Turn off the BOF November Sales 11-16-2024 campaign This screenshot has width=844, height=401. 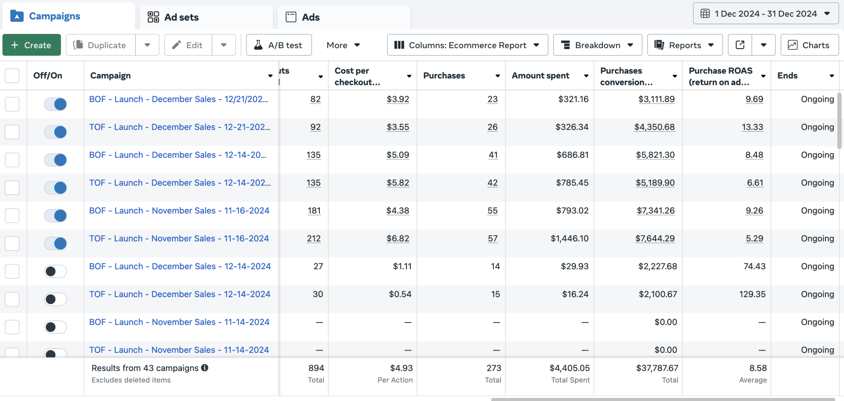tap(55, 215)
